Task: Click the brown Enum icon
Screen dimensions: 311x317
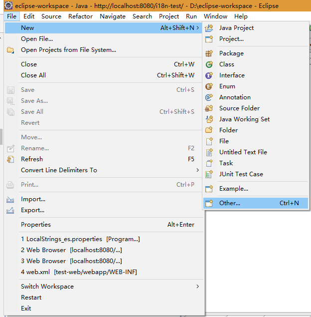Action: [x=209, y=86]
